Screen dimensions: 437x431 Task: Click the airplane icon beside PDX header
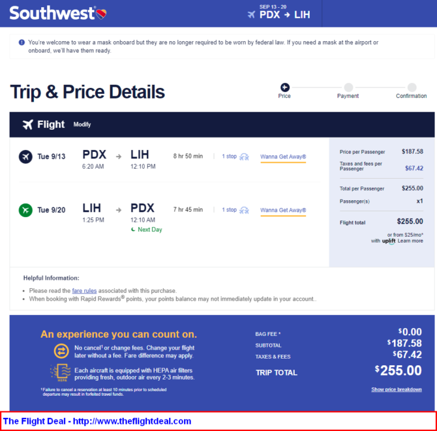(251, 14)
